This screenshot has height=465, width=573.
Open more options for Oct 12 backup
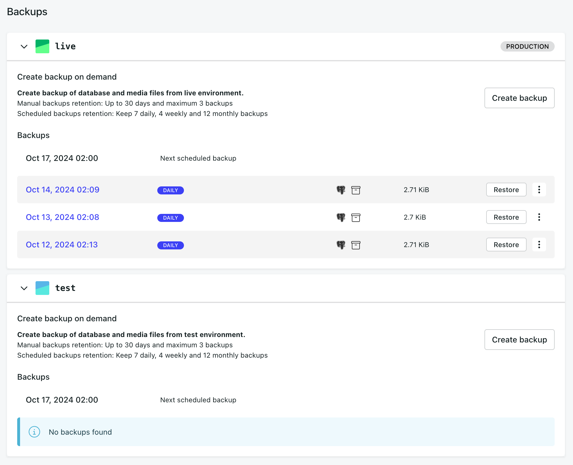[539, 245]
